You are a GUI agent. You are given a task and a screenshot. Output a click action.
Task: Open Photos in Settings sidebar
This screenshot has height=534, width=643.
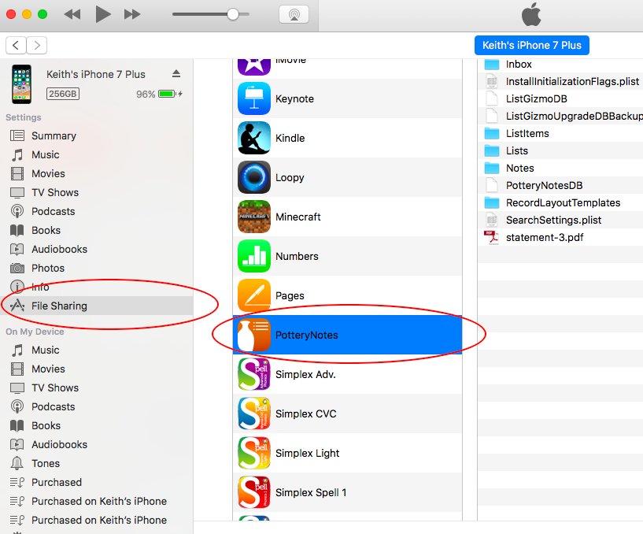96,268
